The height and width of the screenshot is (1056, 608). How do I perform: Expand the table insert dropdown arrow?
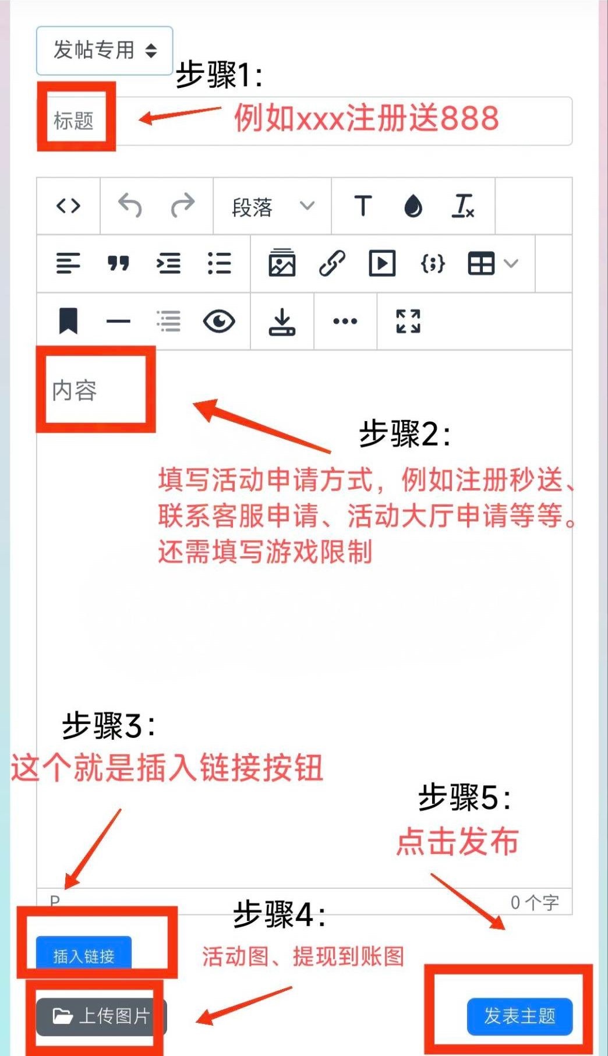click(x=511, y=263)
